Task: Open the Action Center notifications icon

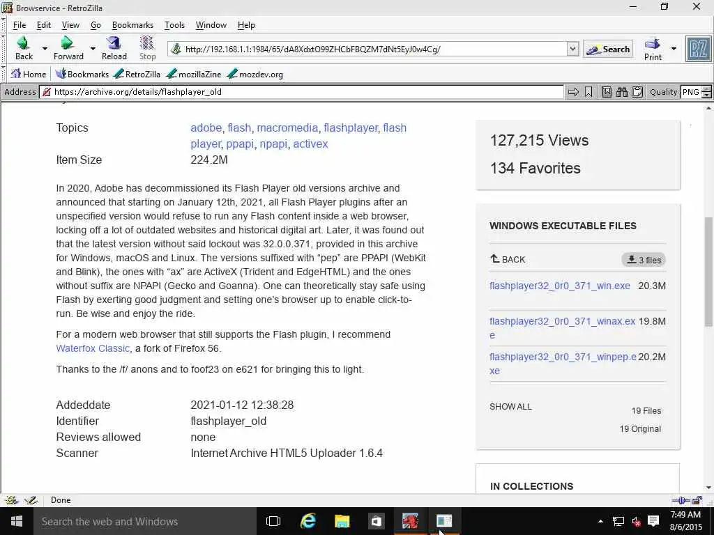Action: tap(653, 521)
